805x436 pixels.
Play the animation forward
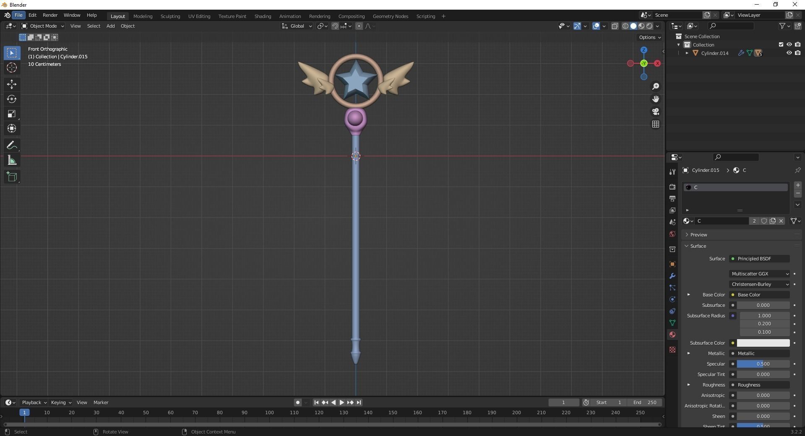pos(342,402)
